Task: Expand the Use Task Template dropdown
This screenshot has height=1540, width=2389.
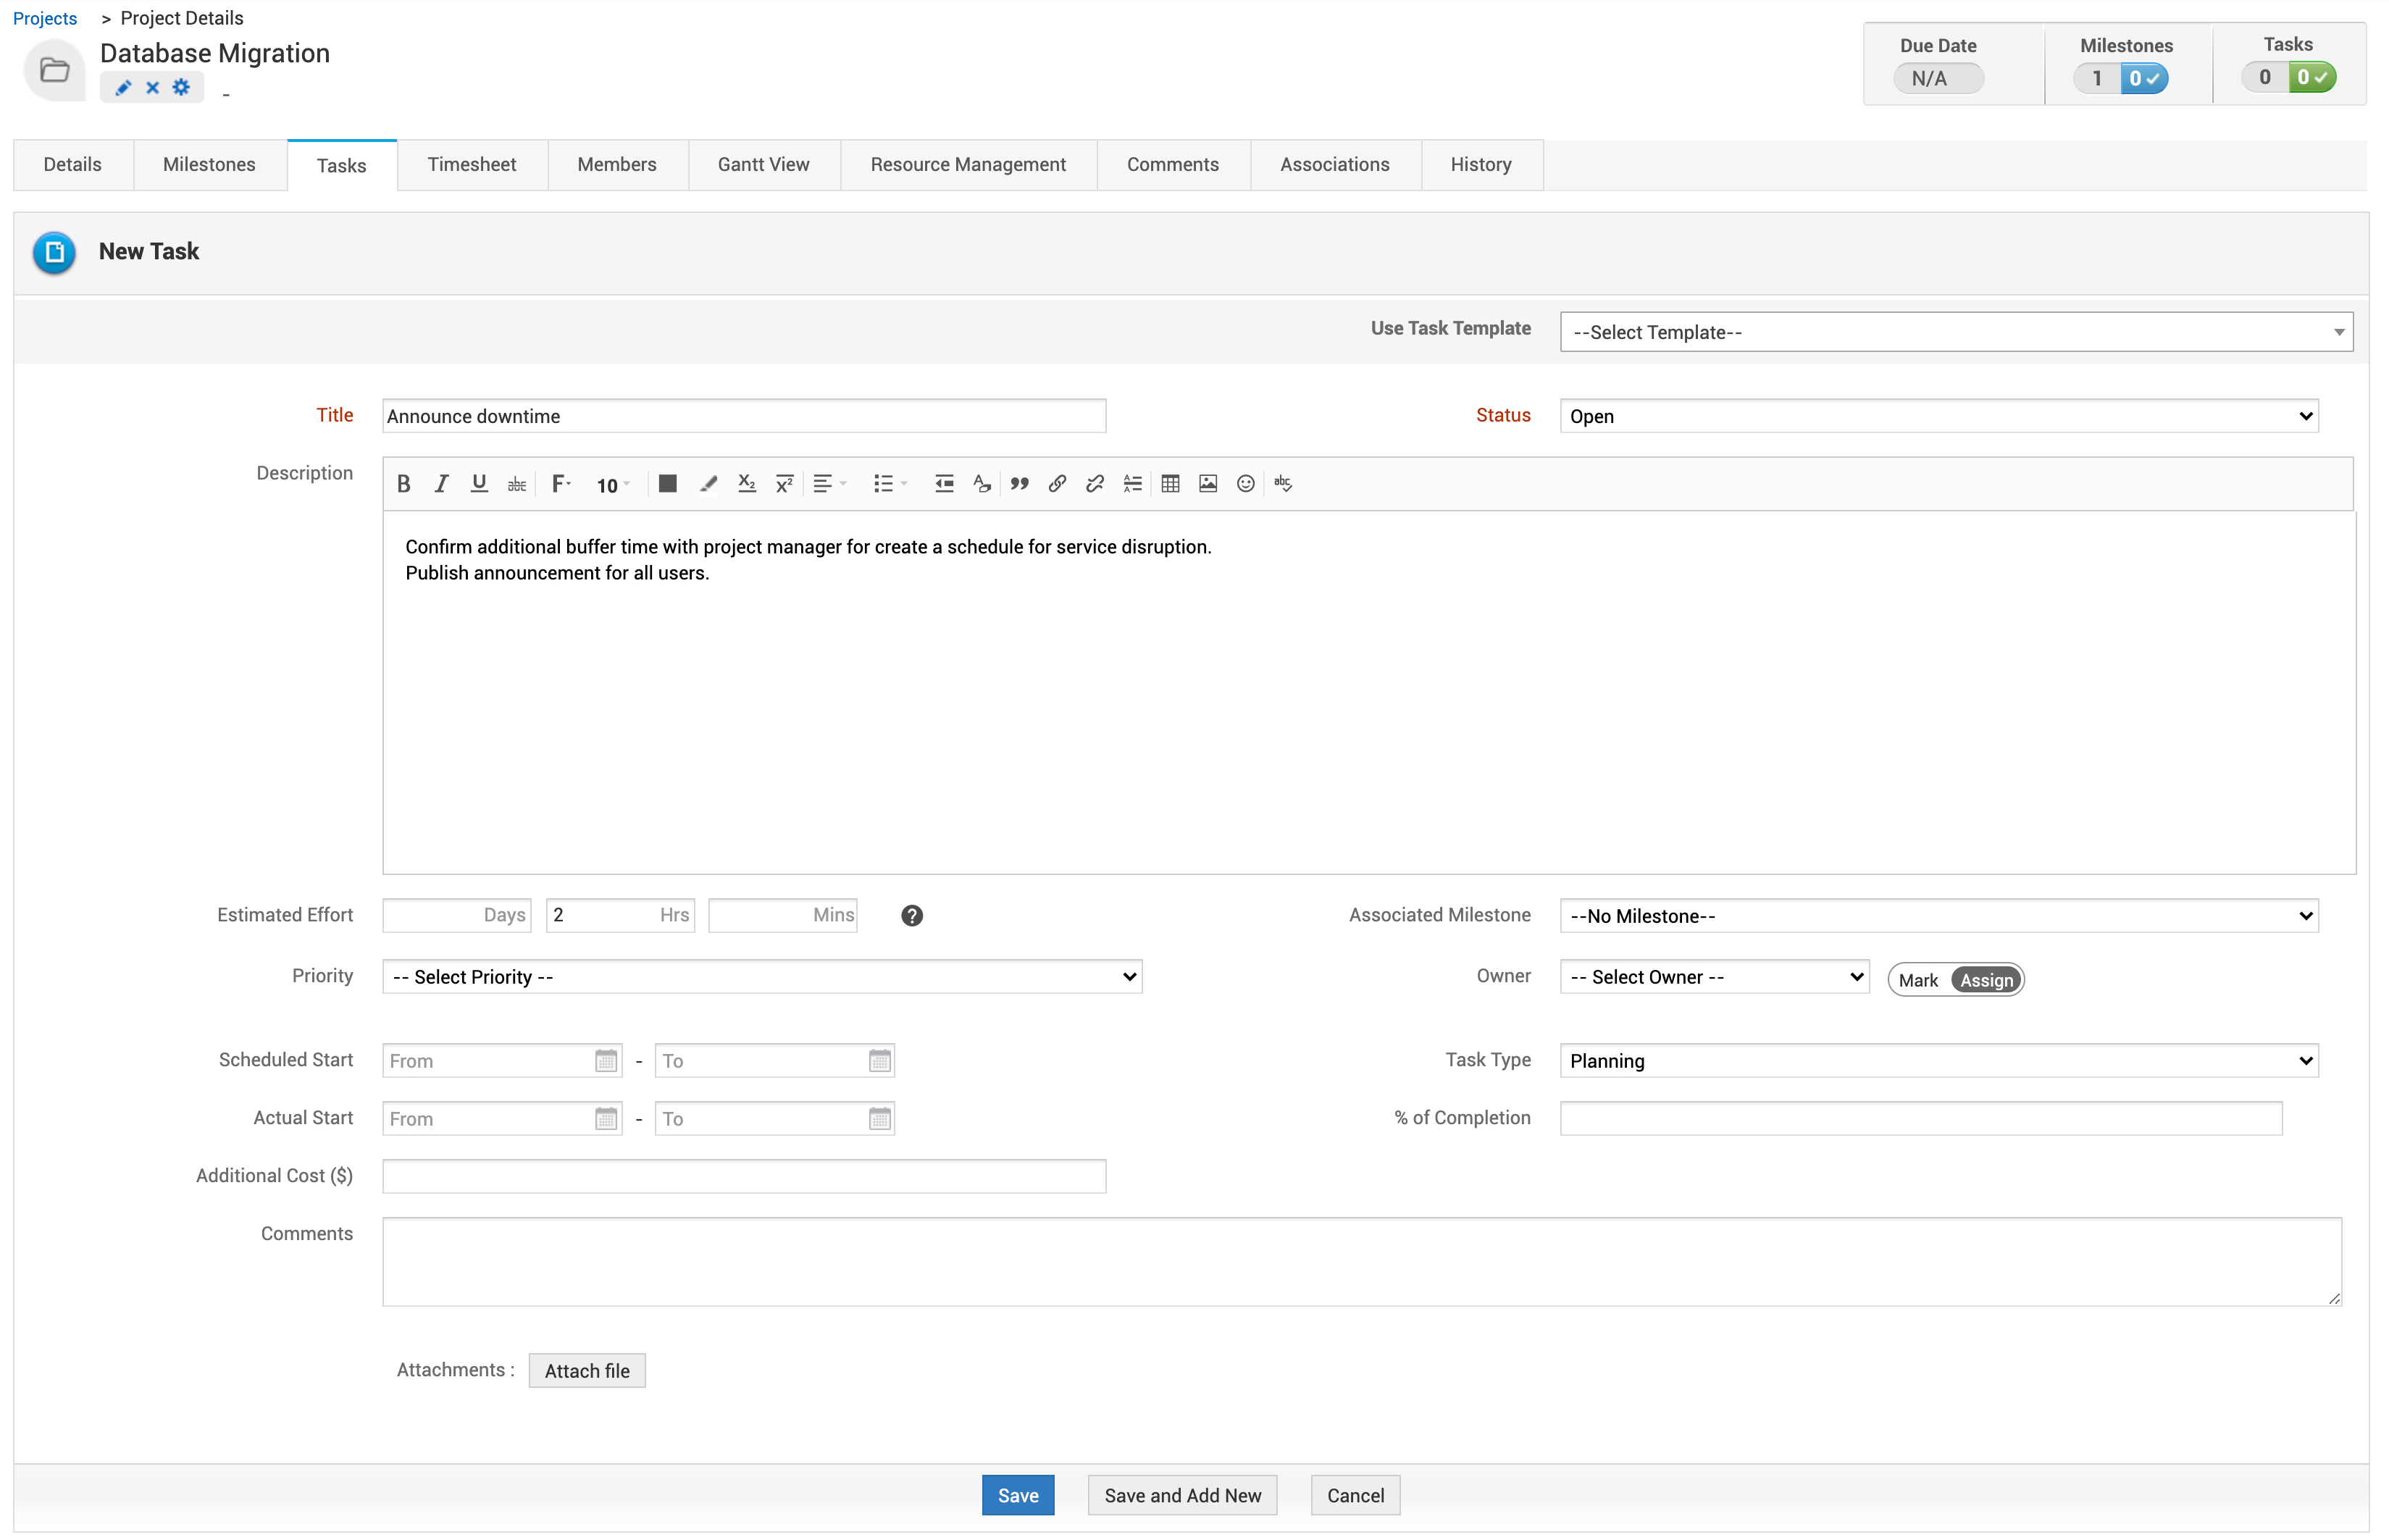Action: click(1955, 332)
